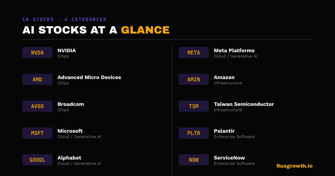Open the fluxgrowth.io link
This screenshot has height=176, width=335.
point(294,166)
